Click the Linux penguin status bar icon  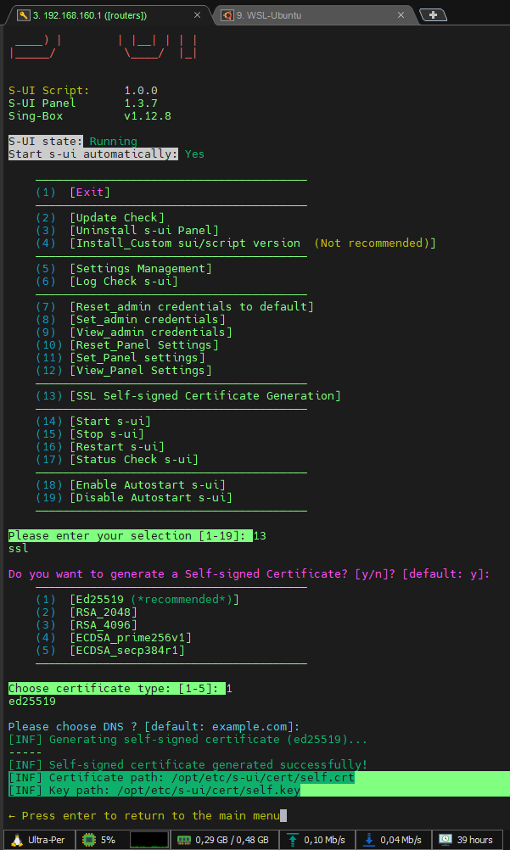pos(14,840)
